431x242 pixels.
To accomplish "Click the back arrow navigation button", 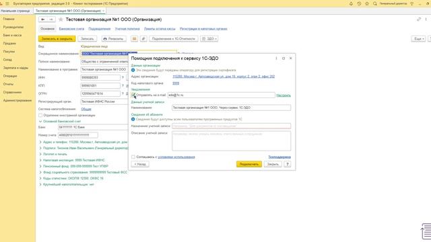I will (x=43, y=19).
